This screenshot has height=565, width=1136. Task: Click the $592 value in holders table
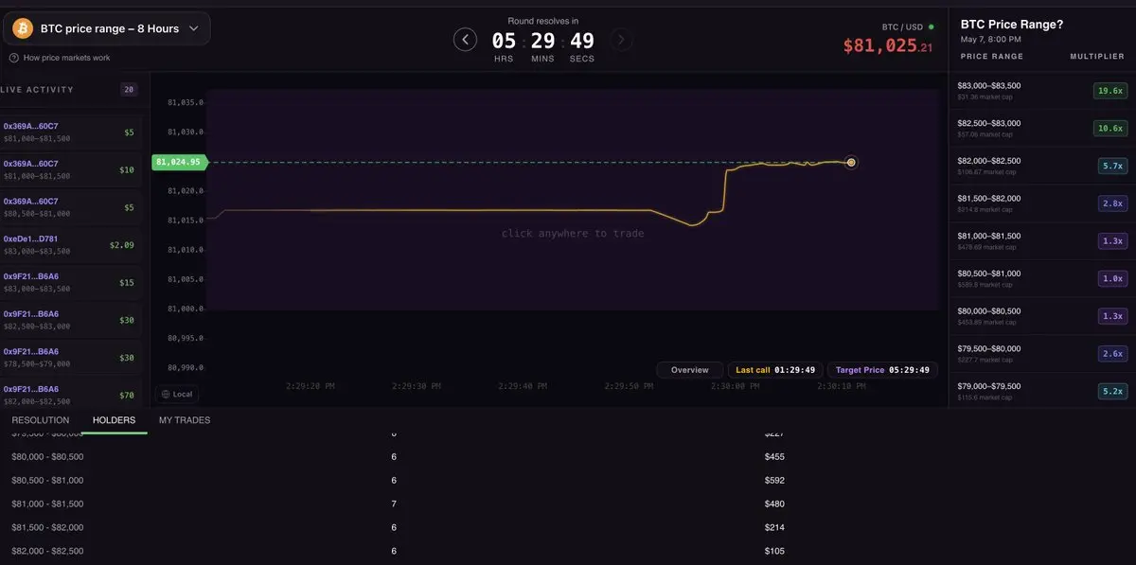(x=774, y=480)
